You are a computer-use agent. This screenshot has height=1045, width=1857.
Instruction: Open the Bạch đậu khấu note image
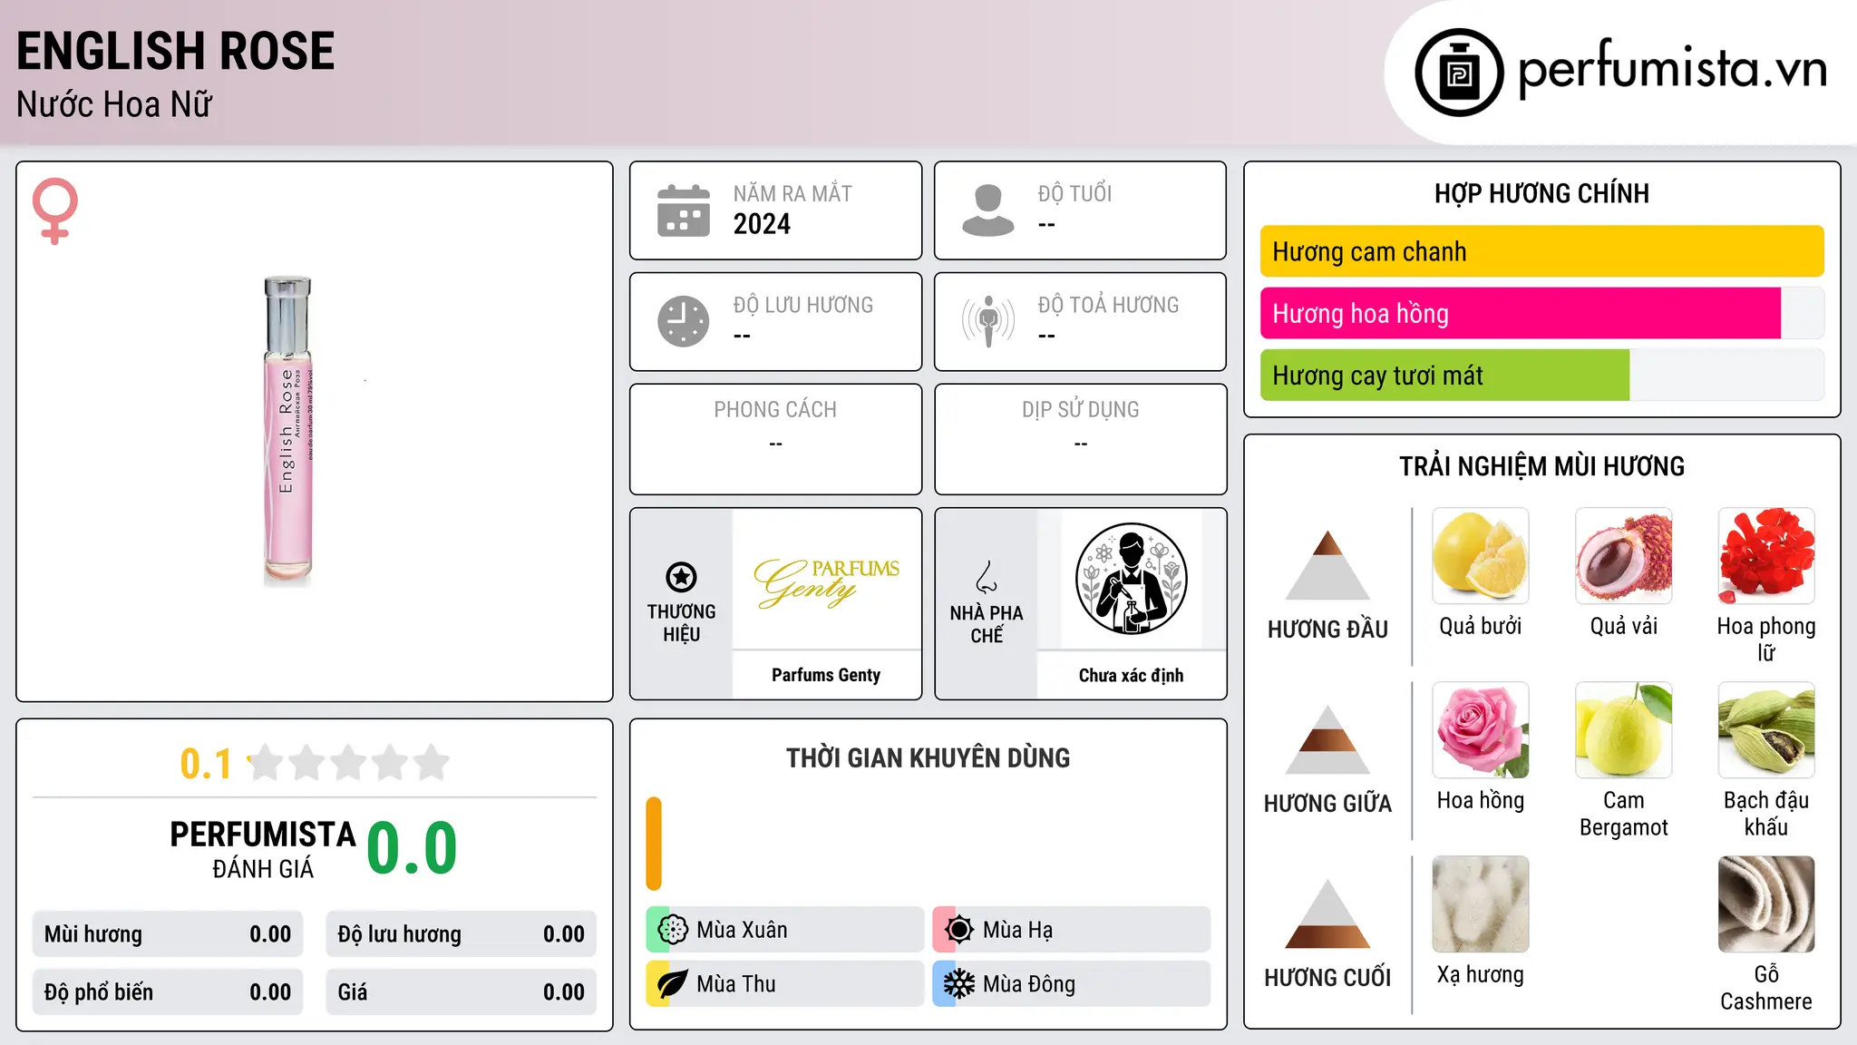[x=1766, y=730]
